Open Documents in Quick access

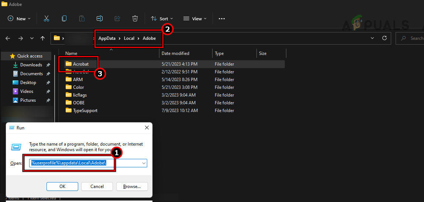(x=31, y=74)
